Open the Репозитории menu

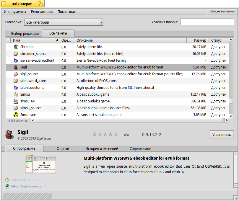click(42, 12)
